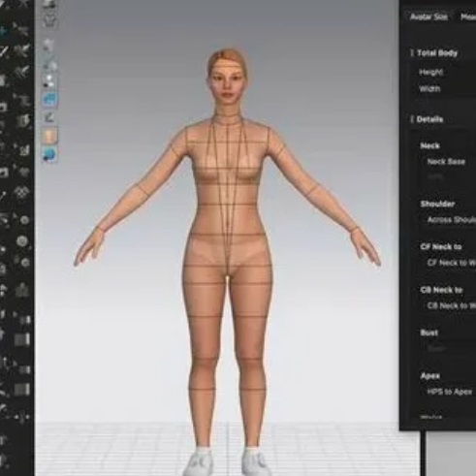Image resolution: width=476 pixels, height=476 pixels.
Task: Click the pencil-style viewport icon above skin icon
Action: click(49, 117)
